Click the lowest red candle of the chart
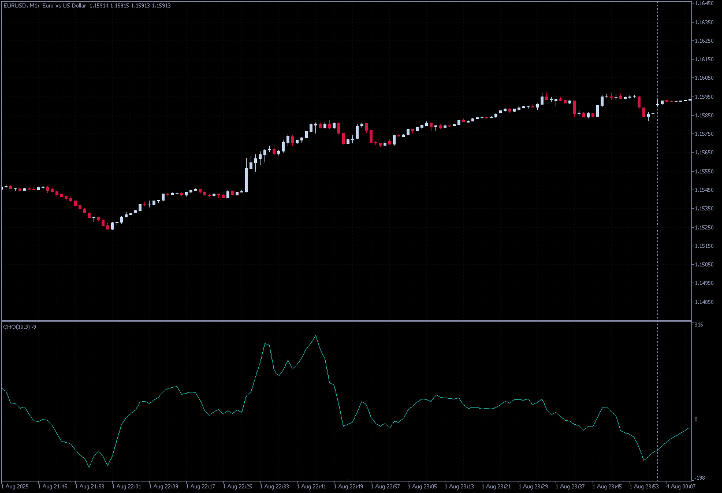 point(107,227)
